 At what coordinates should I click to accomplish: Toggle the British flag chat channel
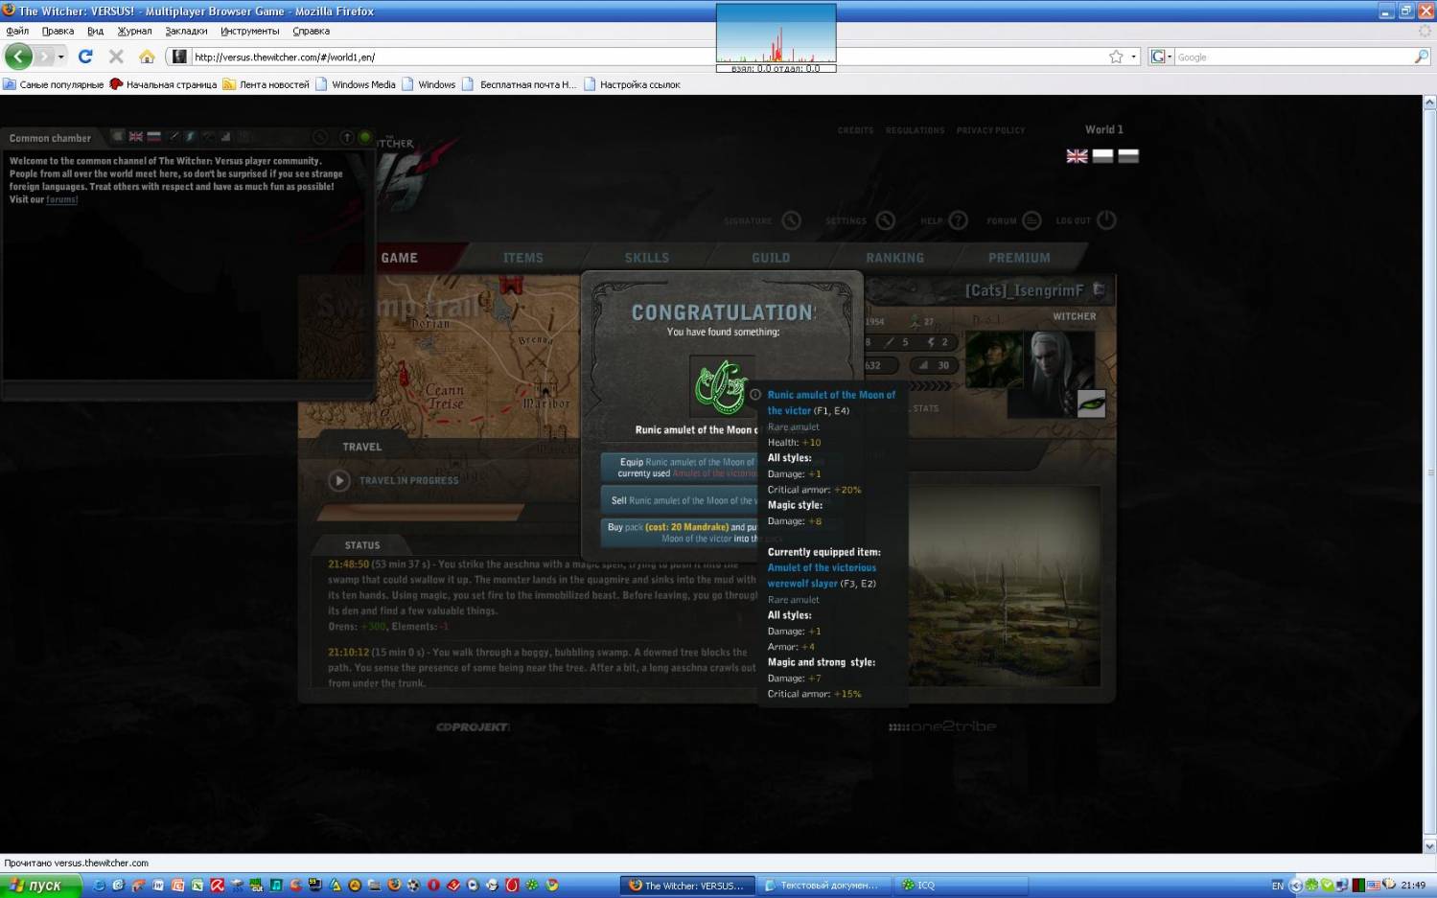(136, 137)
